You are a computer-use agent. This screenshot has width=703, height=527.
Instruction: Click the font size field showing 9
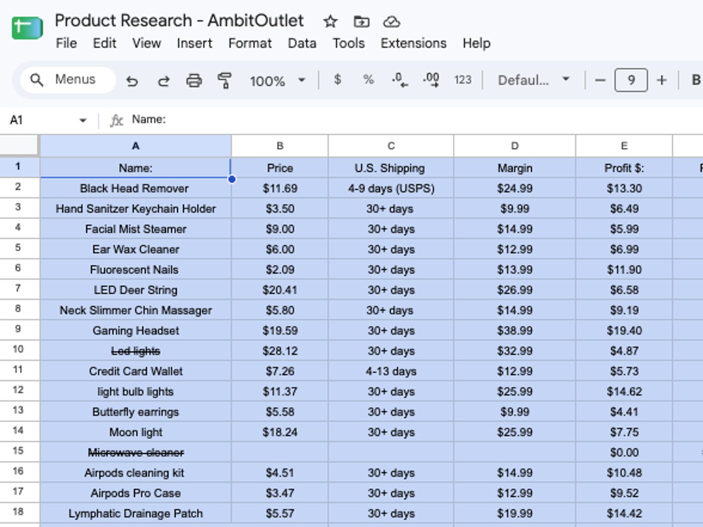pos(631,80)
